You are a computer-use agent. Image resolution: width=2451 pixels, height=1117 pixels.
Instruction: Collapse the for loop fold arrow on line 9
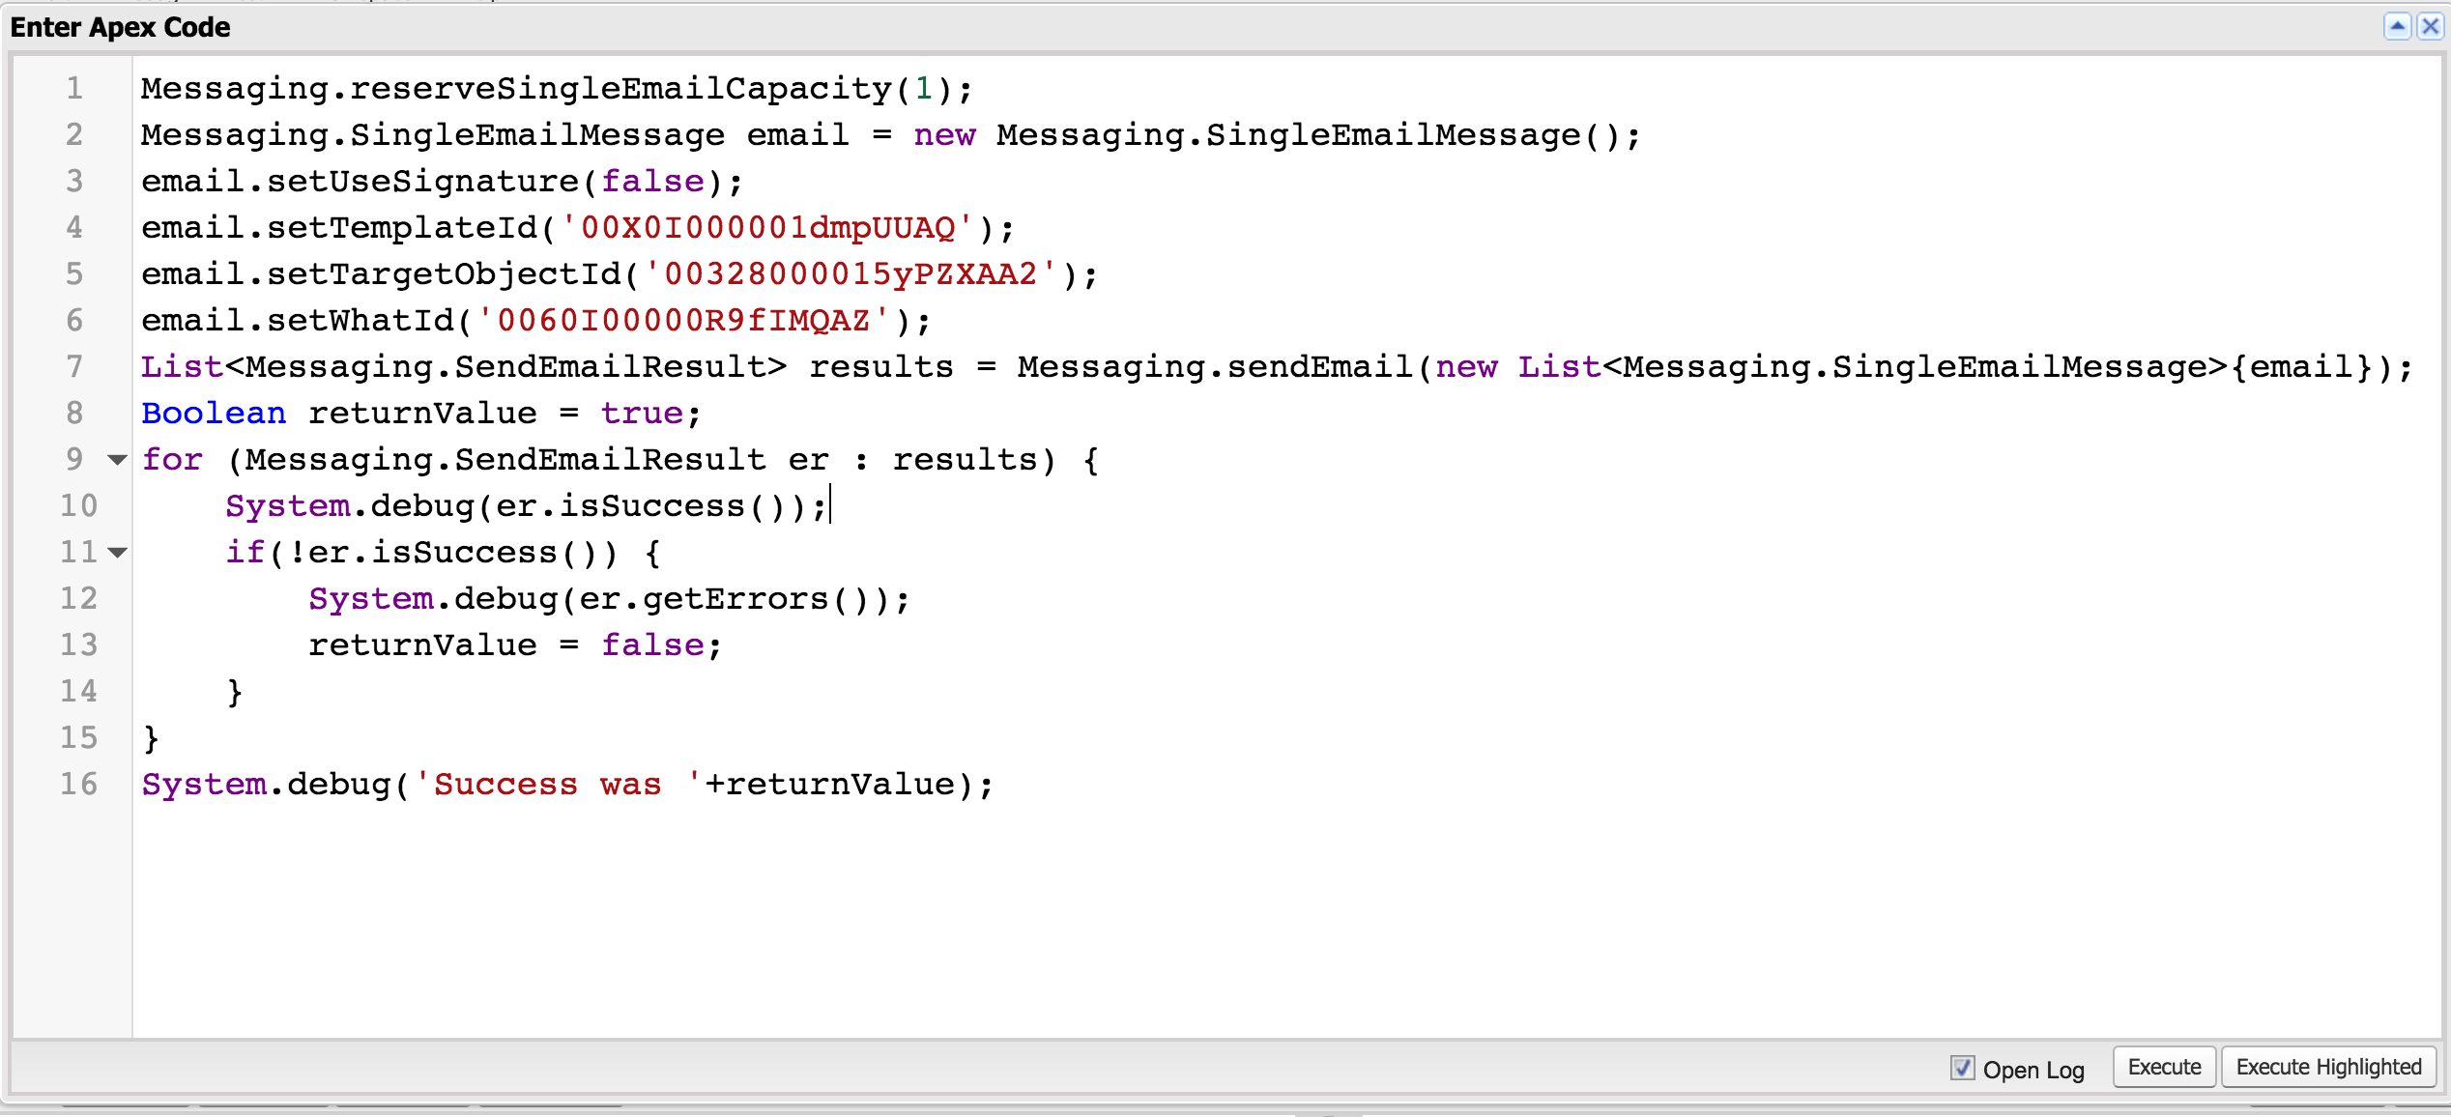[117, 460]
